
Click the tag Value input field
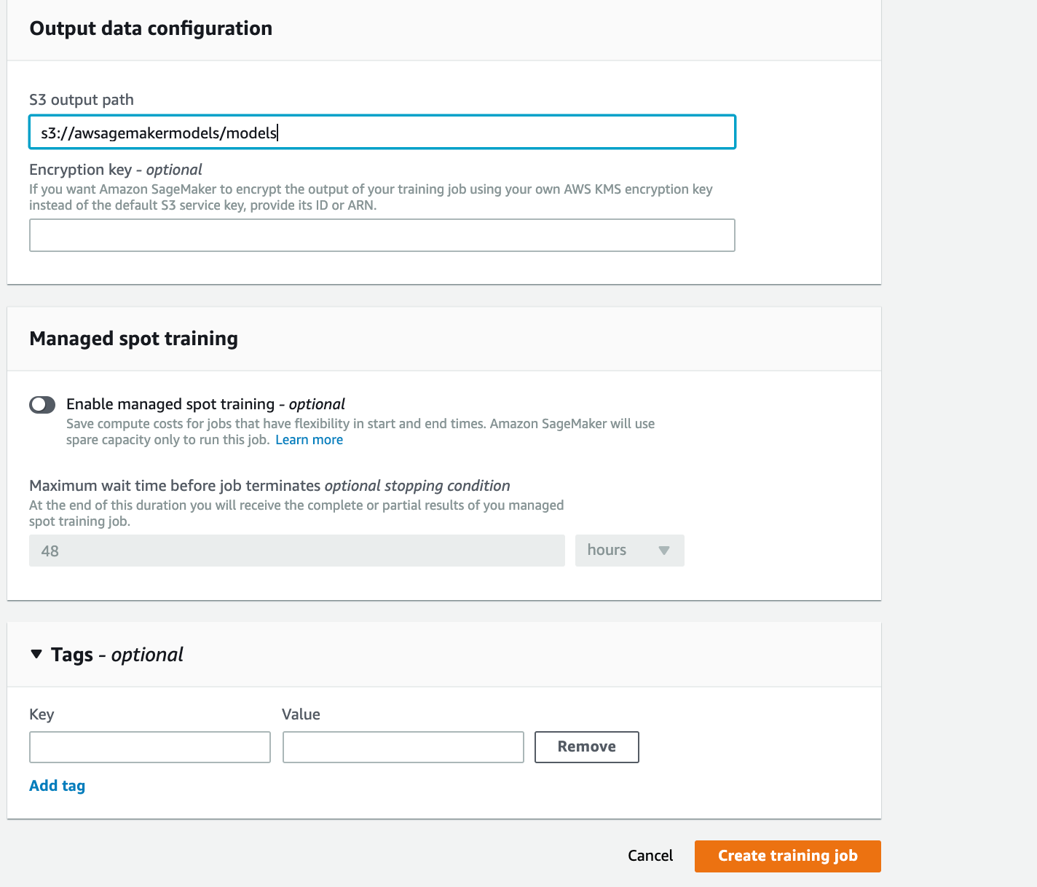403,746
